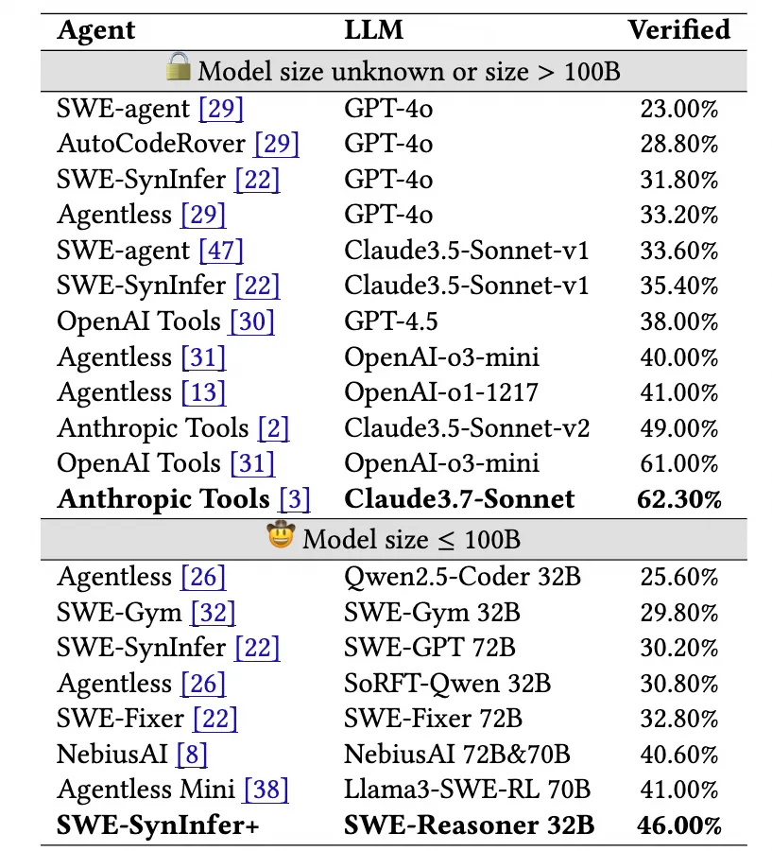This screenshot has height=851, width=772.
Task: Open citation [26] in the Qwen2.5-Coder 32B row
Action: [203, 577]
